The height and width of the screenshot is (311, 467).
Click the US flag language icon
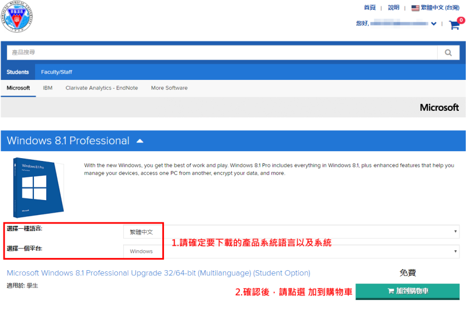click(415, 8)
